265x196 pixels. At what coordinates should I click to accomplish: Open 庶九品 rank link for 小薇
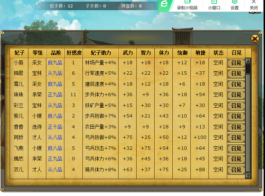pyautogui.click(x=55, y=63)
